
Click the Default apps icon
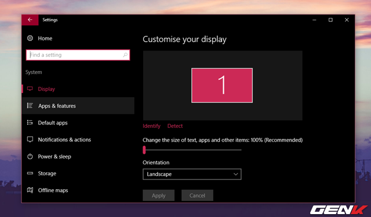(30, 123)
